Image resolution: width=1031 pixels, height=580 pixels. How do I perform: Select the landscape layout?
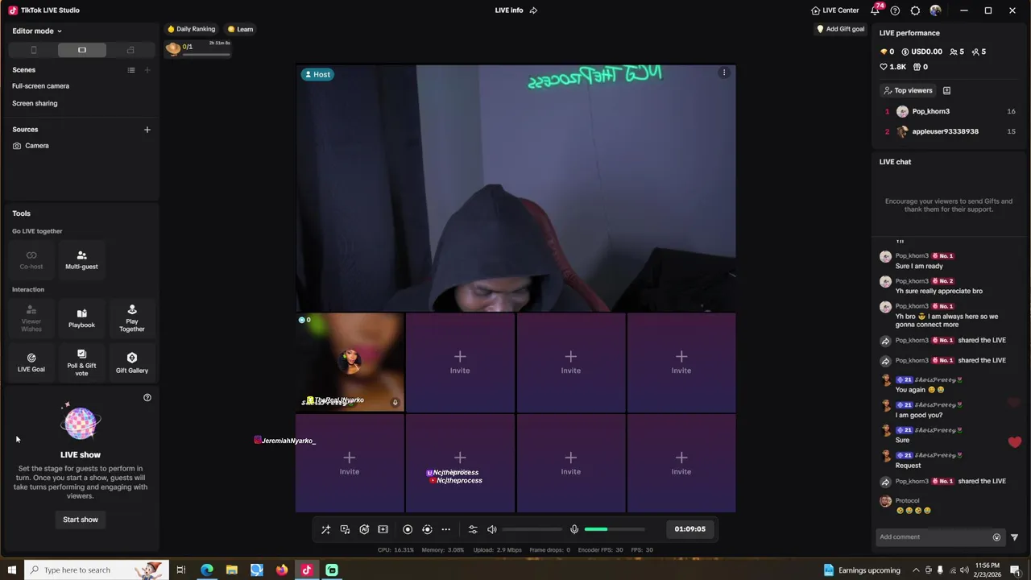(x=82, y=50)
